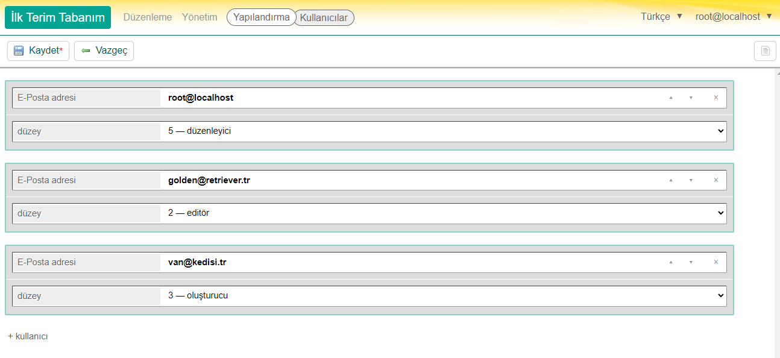The height and width of the screenshot is (358, 780).
Task: Move root@localhost entry up
Action: (x=671, y=98)
